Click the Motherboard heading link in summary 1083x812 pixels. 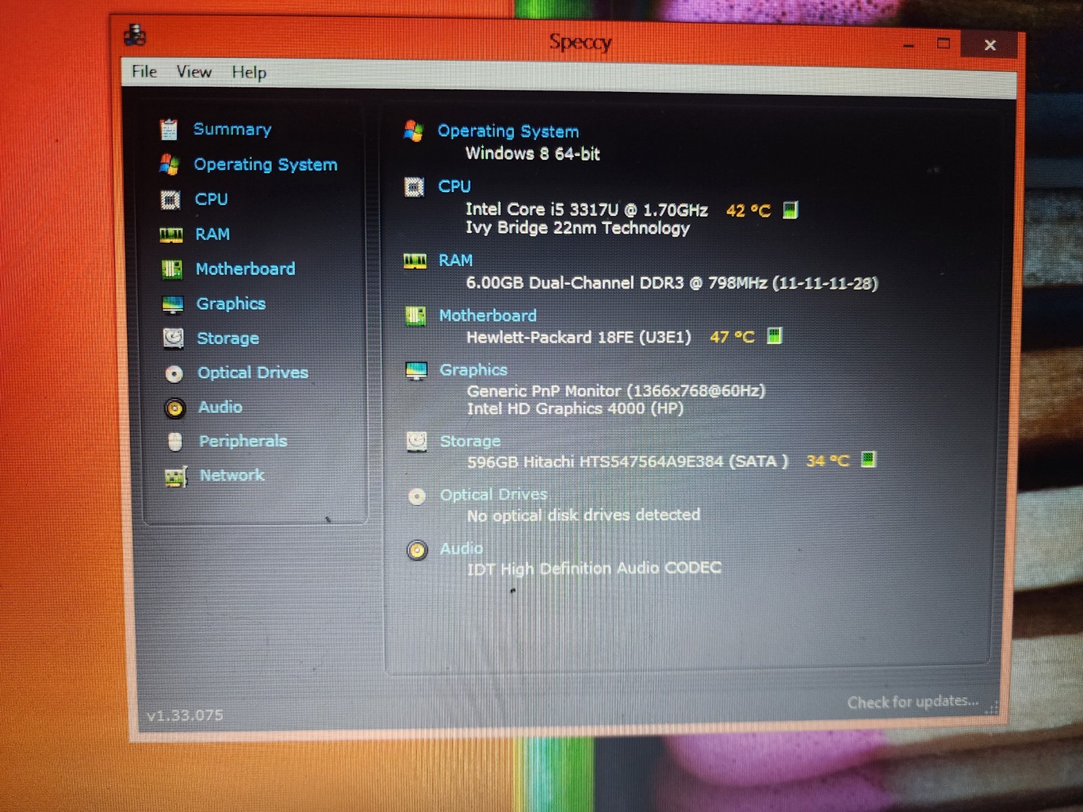click(x=487, y=315)
